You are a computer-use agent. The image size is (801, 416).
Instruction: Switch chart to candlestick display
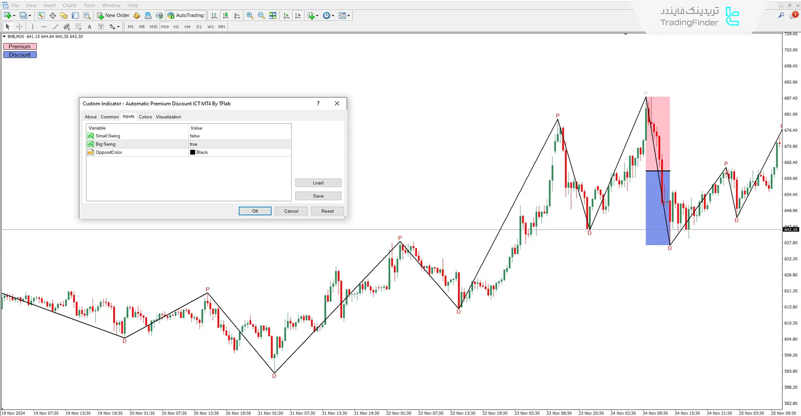pyautogui.click(x=226, y=15)
